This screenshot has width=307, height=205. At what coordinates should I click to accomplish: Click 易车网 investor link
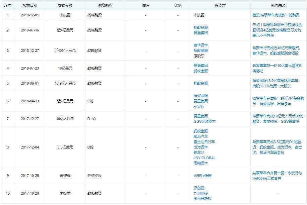click(199, 152)
